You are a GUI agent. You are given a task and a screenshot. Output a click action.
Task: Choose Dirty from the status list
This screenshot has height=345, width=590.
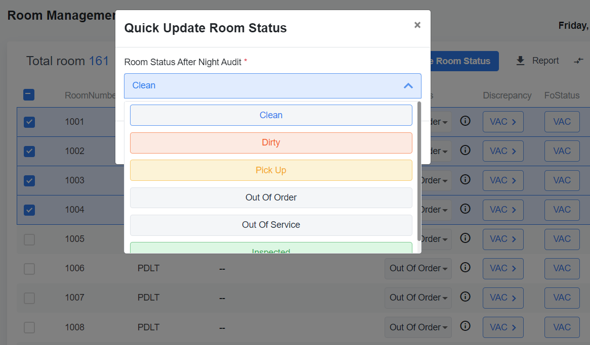(x=271, y=142)
